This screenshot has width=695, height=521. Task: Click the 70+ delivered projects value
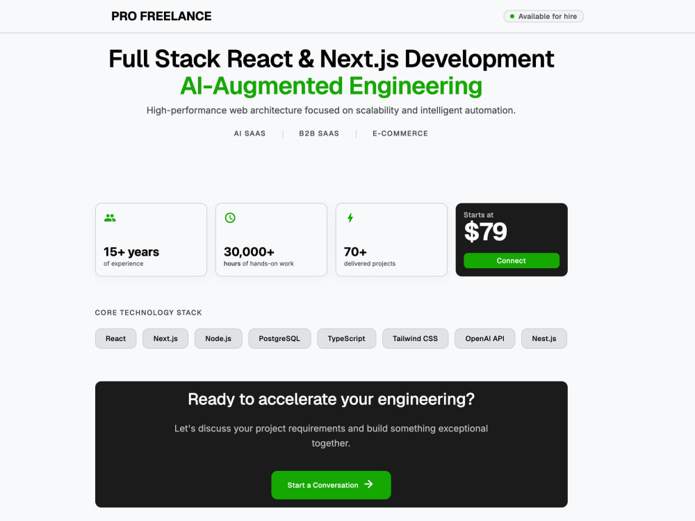click(x=355, y=251)
